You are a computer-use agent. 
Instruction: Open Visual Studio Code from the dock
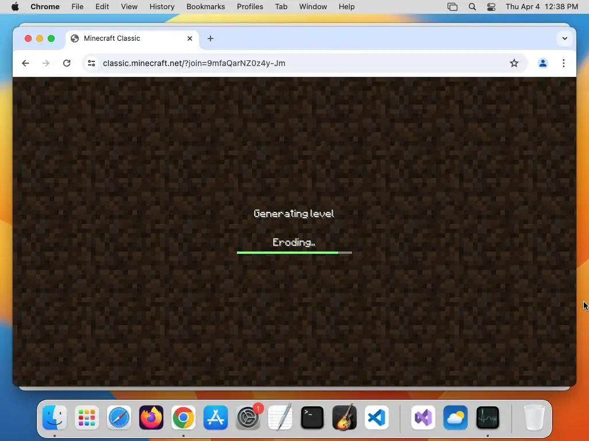pyautogui.click(x=377, y=417)
